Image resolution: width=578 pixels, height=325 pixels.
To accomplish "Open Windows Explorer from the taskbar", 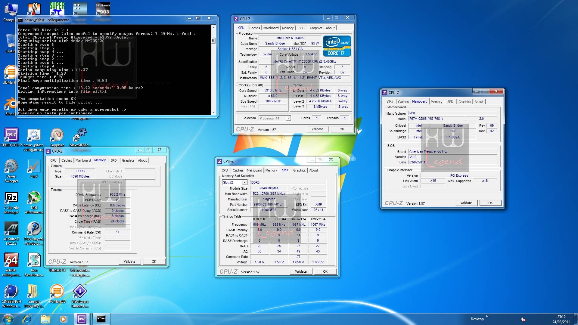I will (x=45, y=319).
